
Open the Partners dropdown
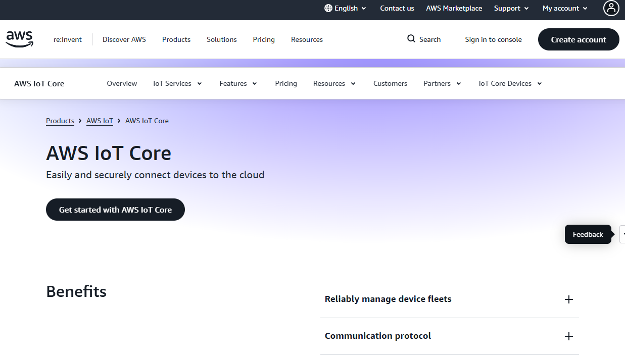coord(443,83)
